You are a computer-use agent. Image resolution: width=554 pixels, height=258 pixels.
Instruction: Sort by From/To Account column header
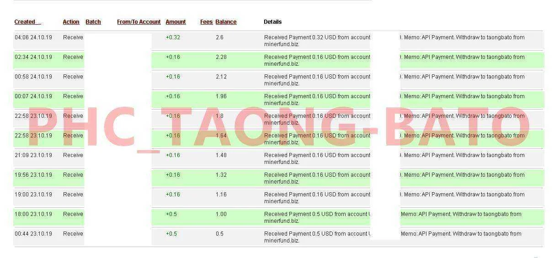139,22
